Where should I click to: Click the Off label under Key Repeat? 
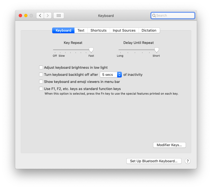pos(55,56)
